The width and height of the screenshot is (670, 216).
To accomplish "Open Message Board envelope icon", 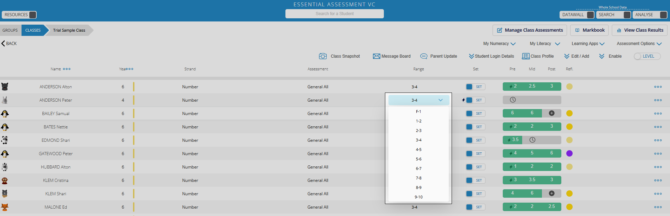I will (376, 56).
